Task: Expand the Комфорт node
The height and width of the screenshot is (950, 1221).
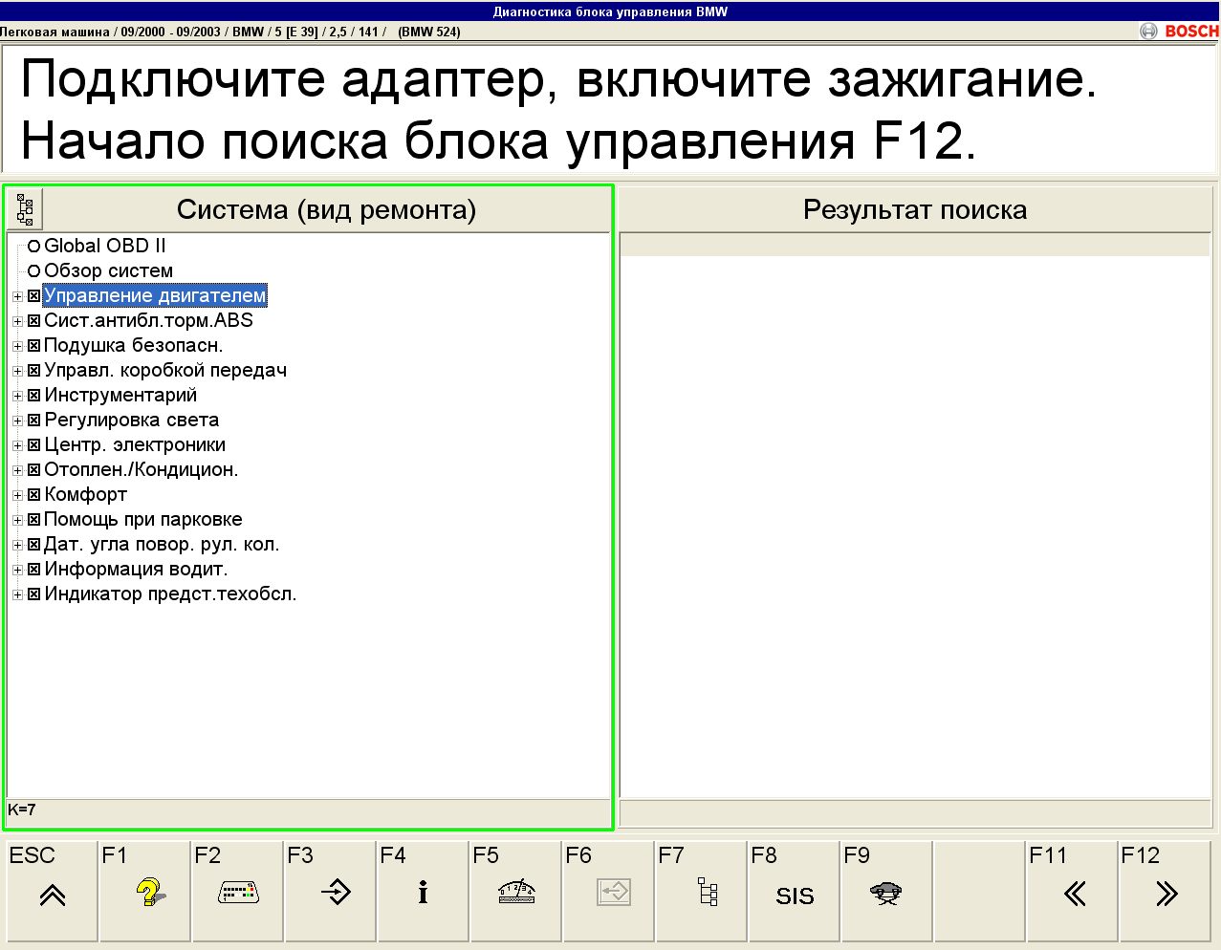Action: (17, 495)
